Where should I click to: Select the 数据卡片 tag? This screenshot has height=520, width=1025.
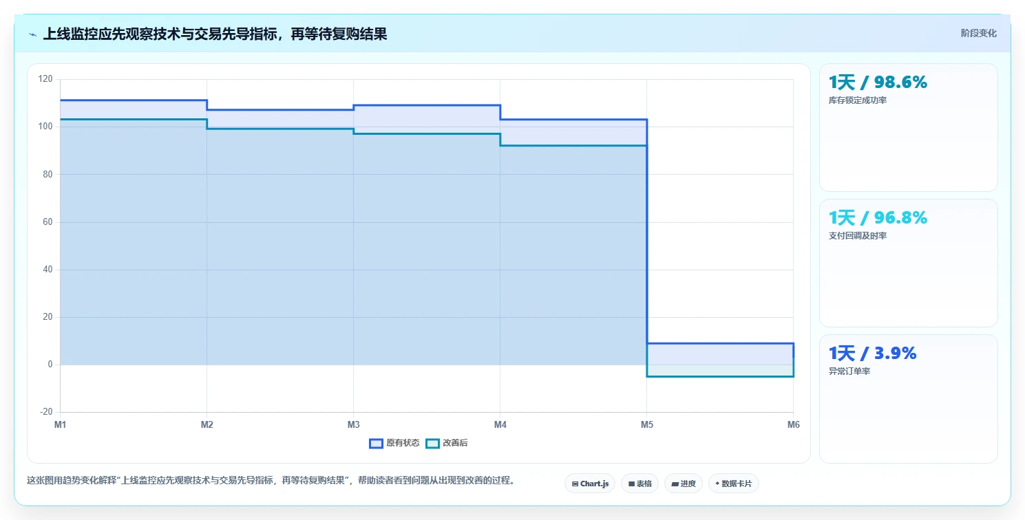(x=733, y=484)
